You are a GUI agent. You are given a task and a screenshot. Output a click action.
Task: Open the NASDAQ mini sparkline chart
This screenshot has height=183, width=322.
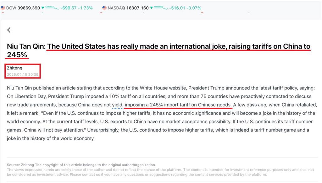161,8
